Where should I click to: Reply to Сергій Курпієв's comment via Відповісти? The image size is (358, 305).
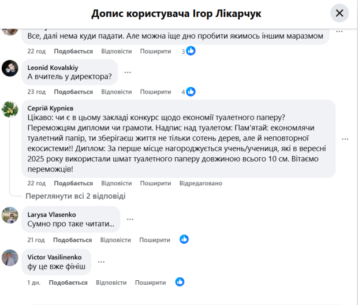[x=116, y=183]
